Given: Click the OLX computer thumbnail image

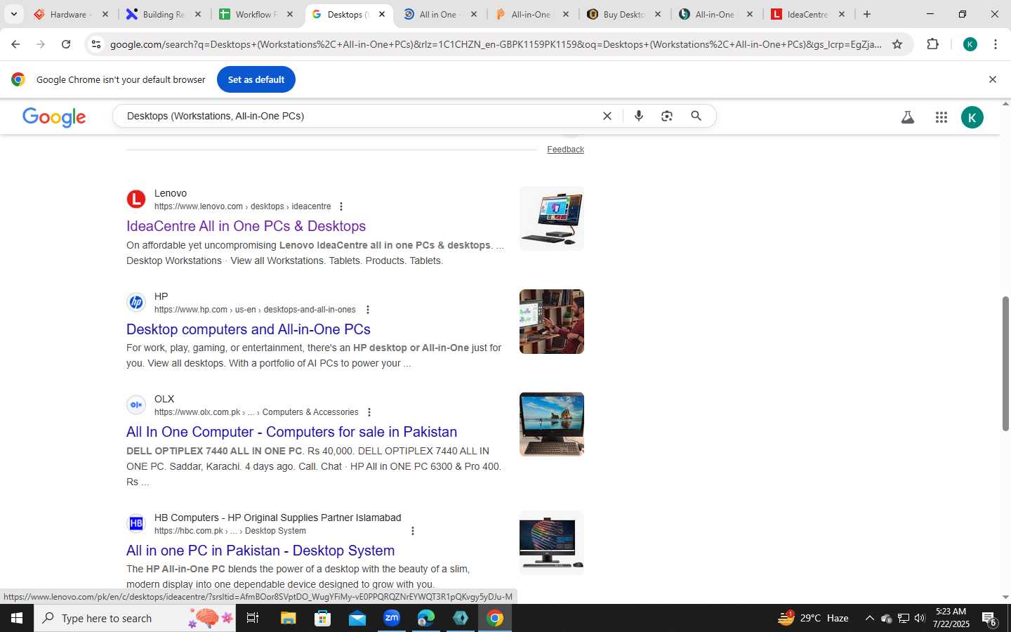Looking at the screenshot, I should (x=552, y=424).
